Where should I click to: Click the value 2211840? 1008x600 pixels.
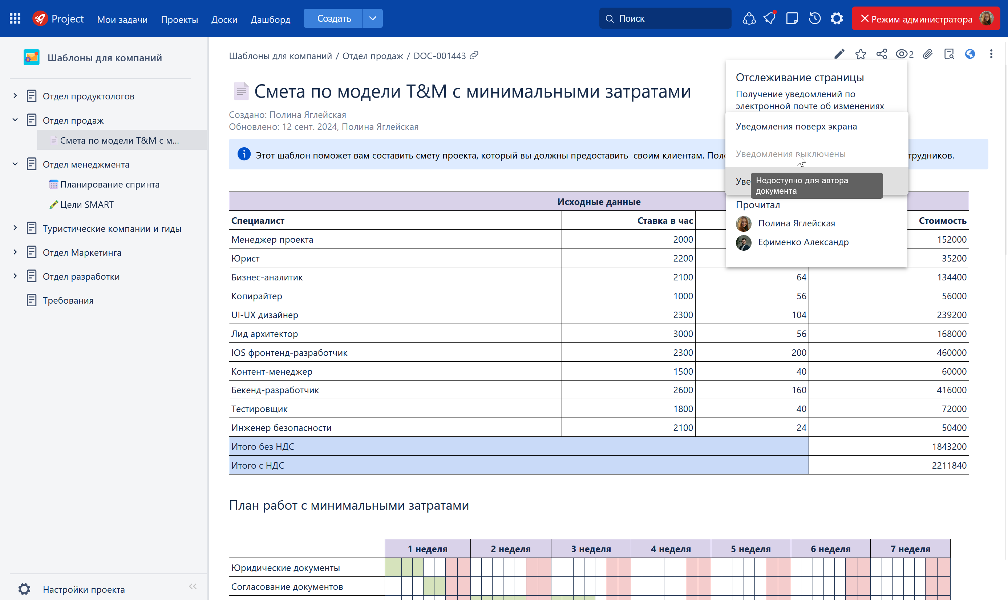(949, 465)
